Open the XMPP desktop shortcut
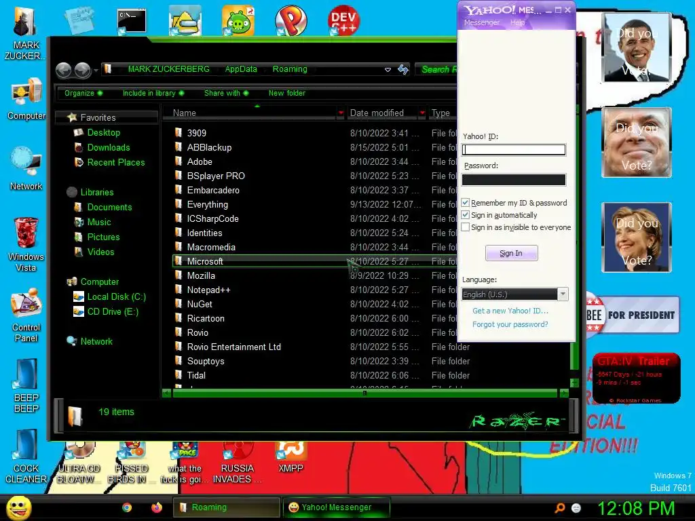This screenshot has height=521, width=695. 290,459
